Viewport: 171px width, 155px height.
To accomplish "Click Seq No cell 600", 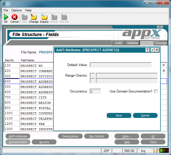I will [x=12, y=92].
